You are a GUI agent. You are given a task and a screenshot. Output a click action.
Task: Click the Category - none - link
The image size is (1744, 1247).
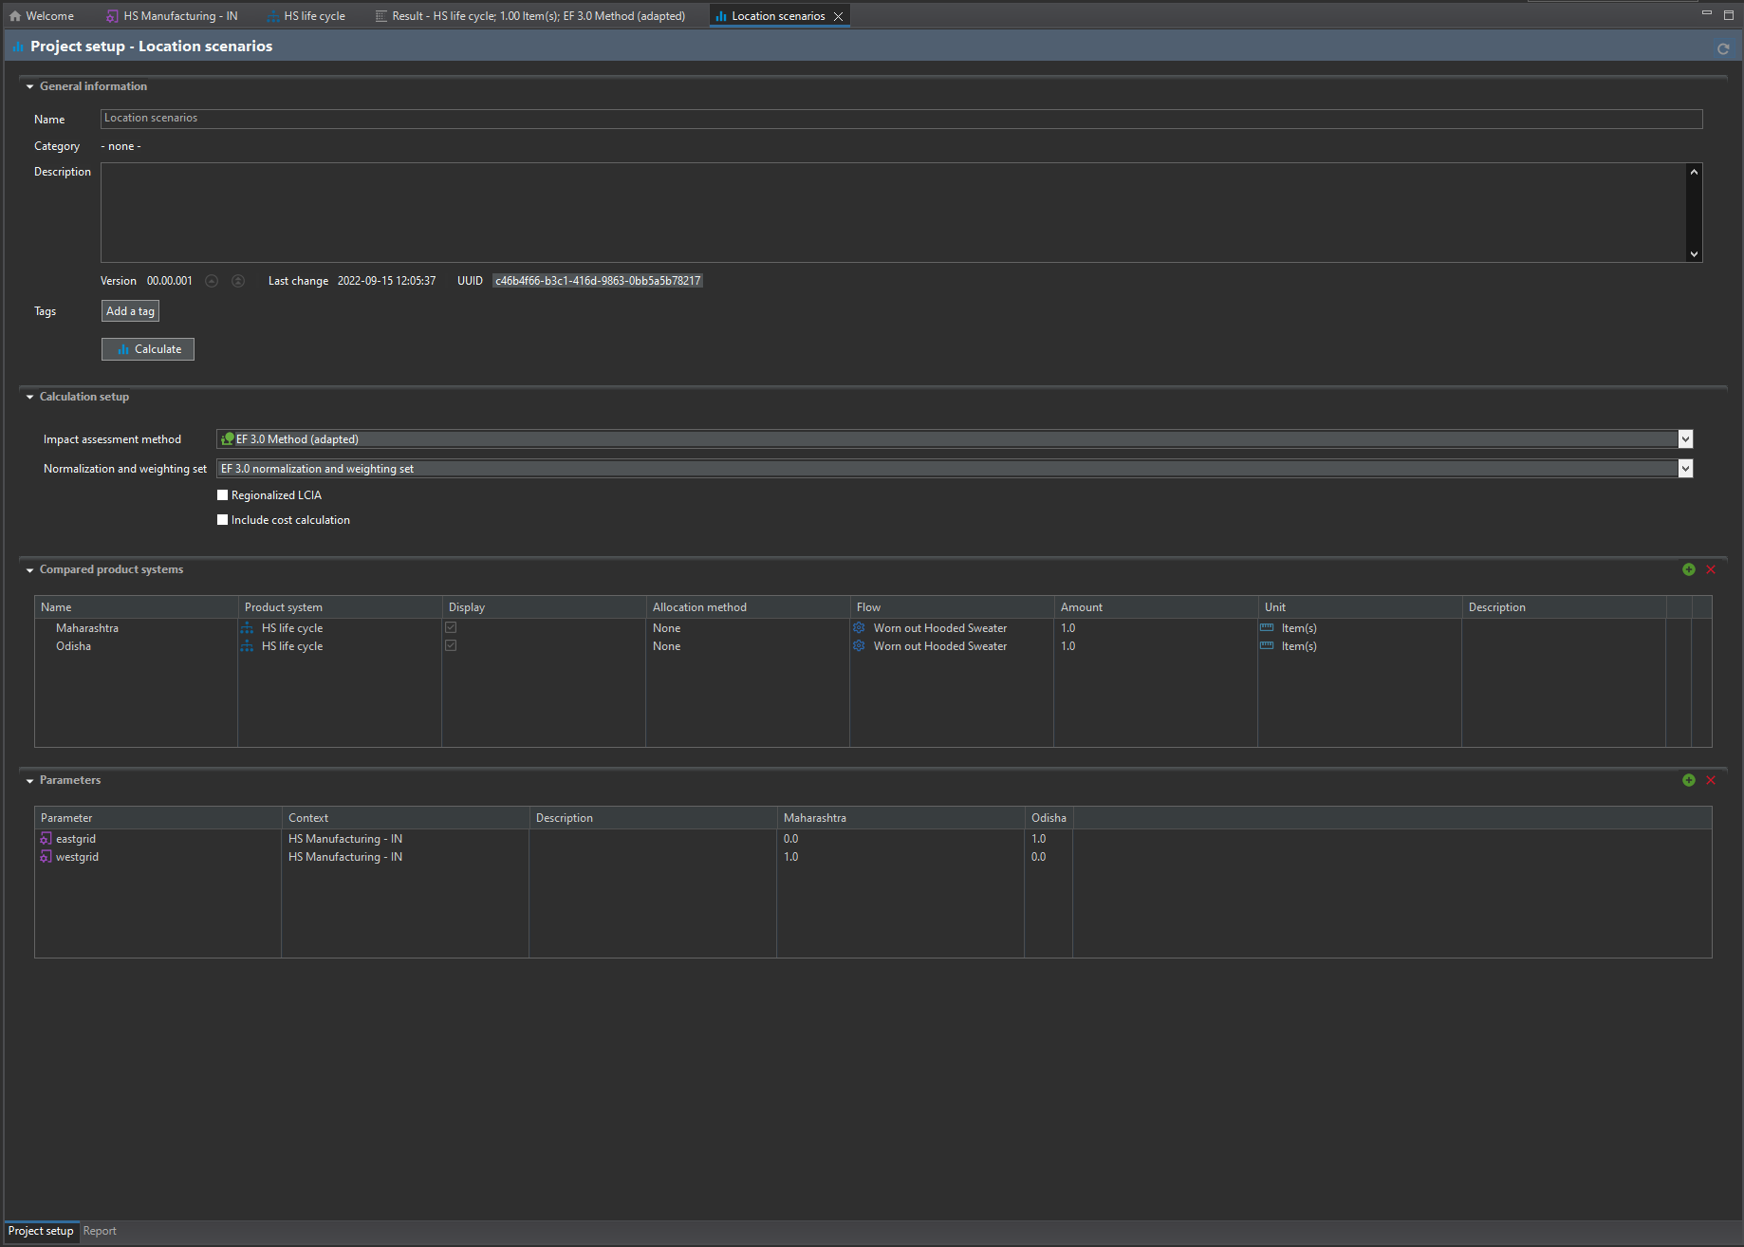coord(121,146)
